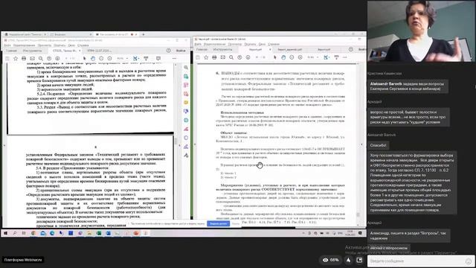476x268 pixels.
Task: Previous page arrow in right Acrobat toolbar
Action: 239,57
